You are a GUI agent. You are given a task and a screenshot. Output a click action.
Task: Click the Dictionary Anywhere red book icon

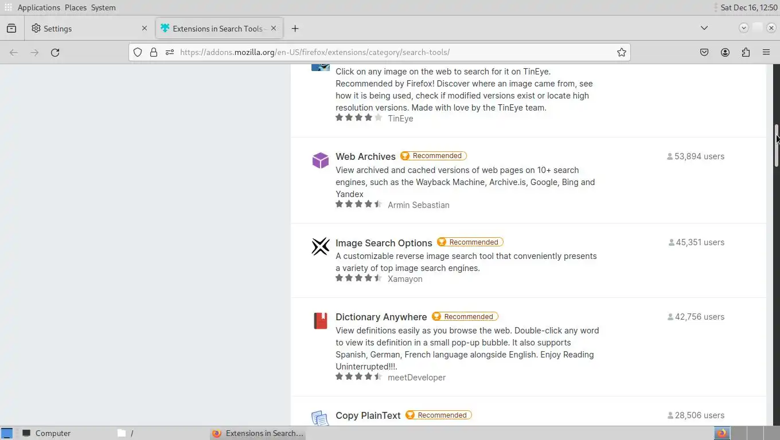(321, 321)
